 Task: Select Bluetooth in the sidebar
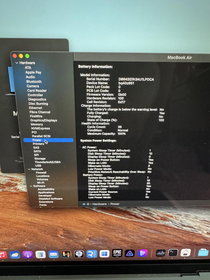click(34, 82)
